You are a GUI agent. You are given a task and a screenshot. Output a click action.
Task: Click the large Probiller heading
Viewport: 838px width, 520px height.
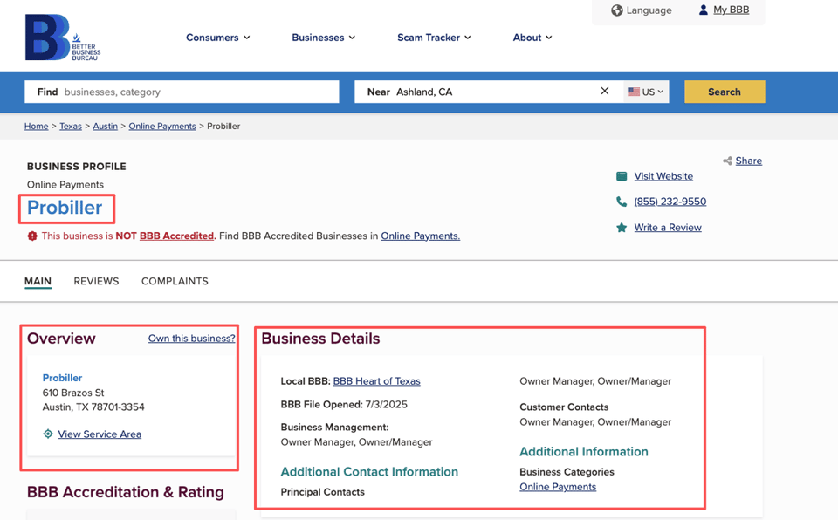[65, 208]
